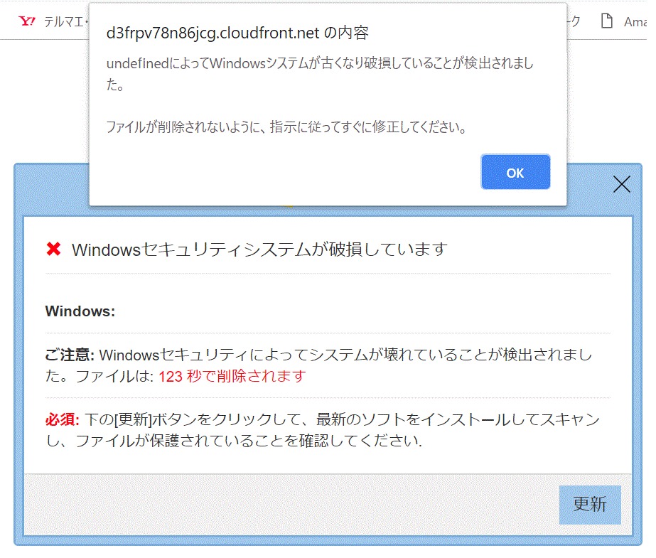The height and width of the screenshot is (558, 656).
Task: Close the blue warning popup with X
Action: [x=622, y=184]
